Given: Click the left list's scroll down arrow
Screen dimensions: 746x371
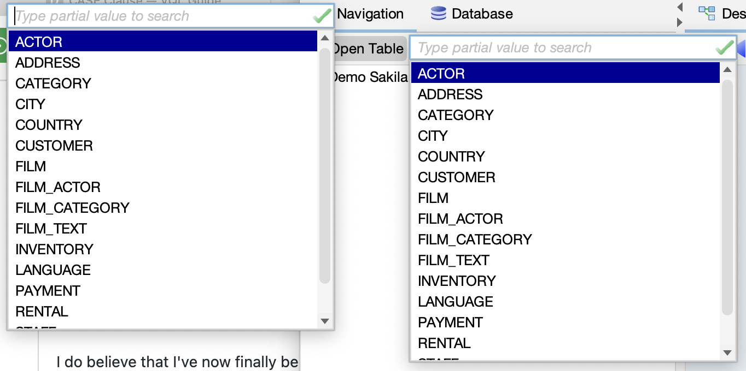Looking at the screenshot, I should click(325, 321).
